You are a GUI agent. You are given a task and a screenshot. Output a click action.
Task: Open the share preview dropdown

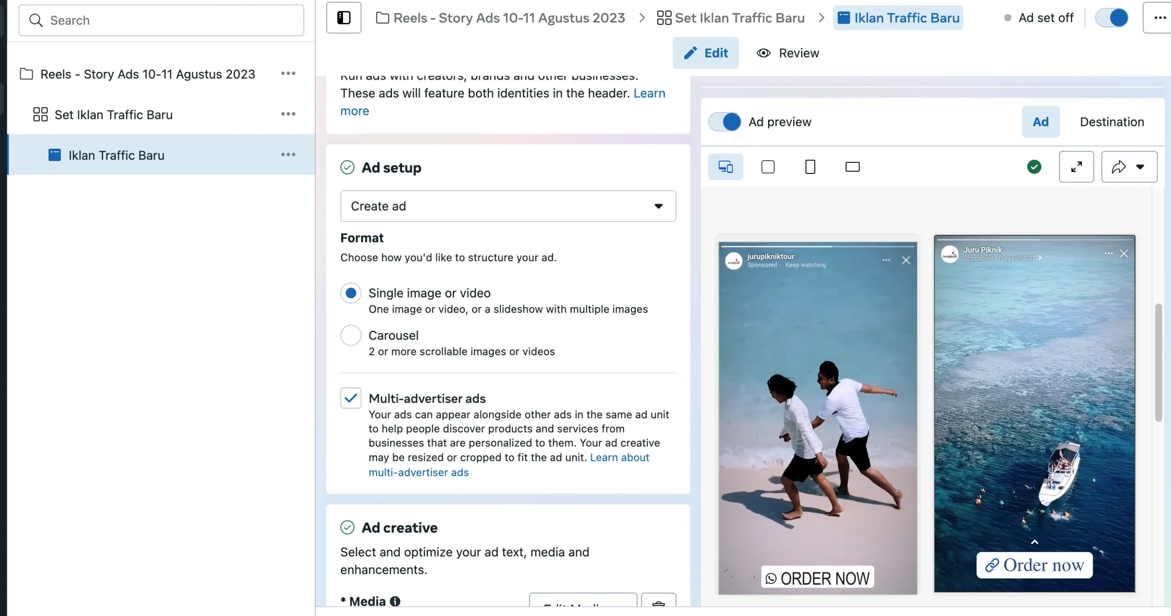(x=1129, y=167)
